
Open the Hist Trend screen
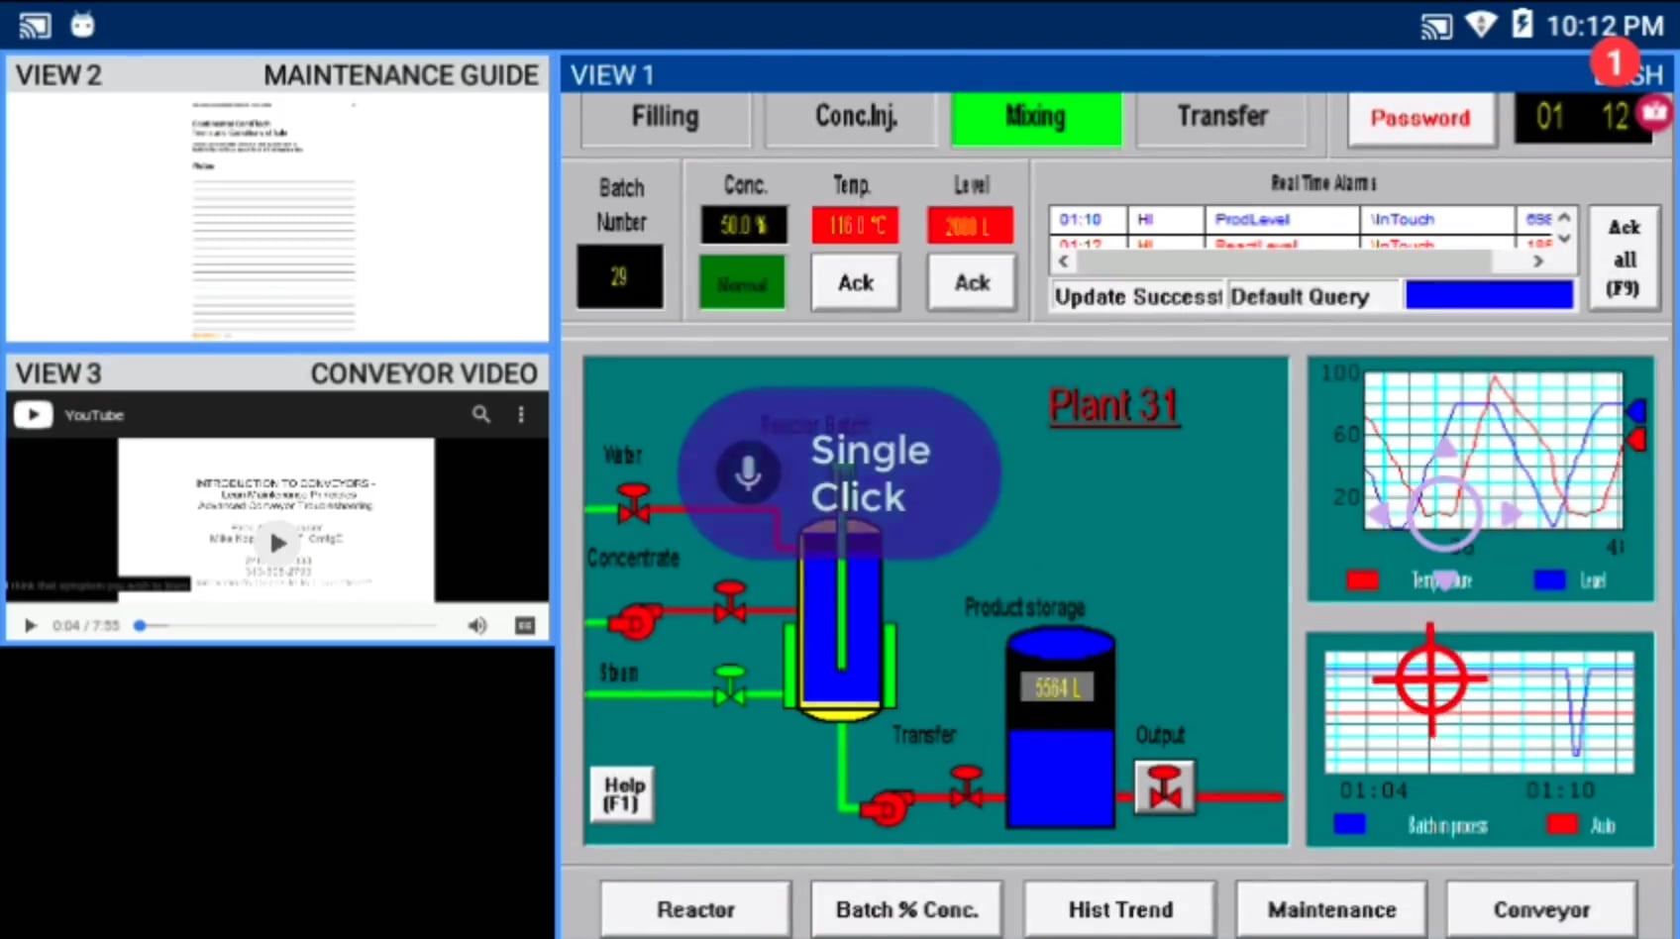click(1119, 908)
